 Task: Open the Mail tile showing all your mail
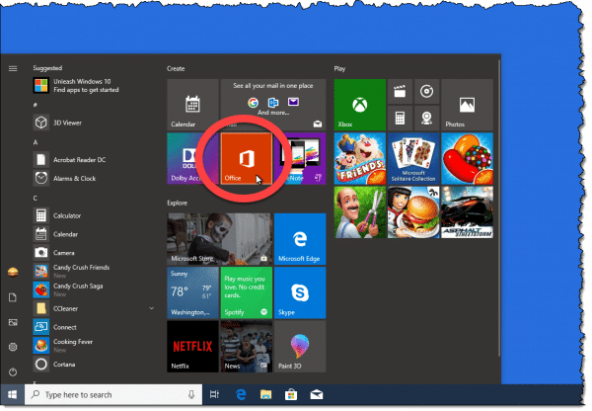pos(273,105)
